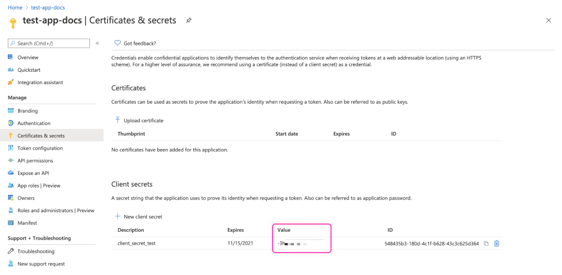Copy the client secret ID

pyautogui.click(x=487, y=244)
